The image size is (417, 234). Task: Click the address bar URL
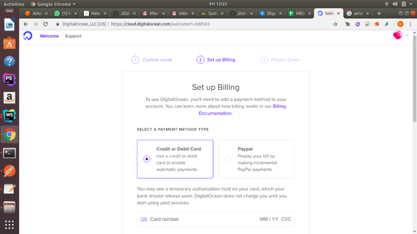tap(160, 24)
